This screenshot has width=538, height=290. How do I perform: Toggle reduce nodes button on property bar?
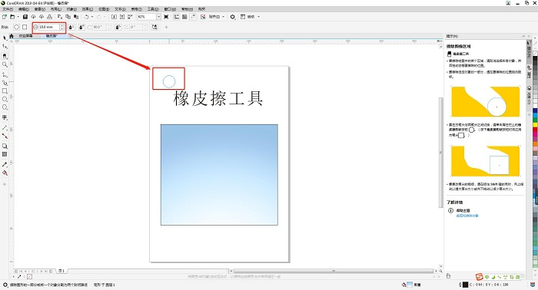point(154,27)
